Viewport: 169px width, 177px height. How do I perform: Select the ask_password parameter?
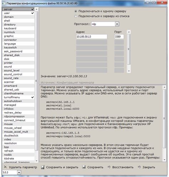[19, 51]
